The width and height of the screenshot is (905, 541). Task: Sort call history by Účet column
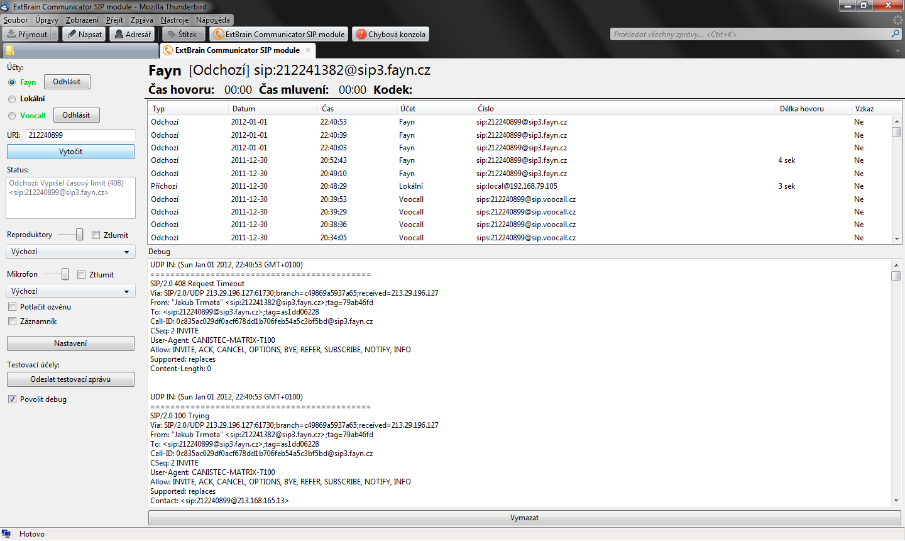tap(436, 109)
